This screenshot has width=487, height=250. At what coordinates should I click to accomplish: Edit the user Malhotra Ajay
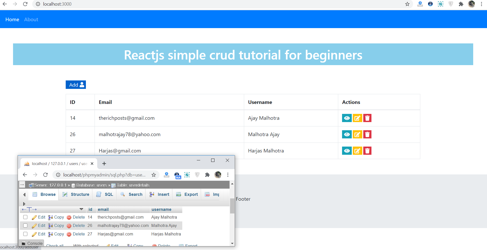point(357,134)
